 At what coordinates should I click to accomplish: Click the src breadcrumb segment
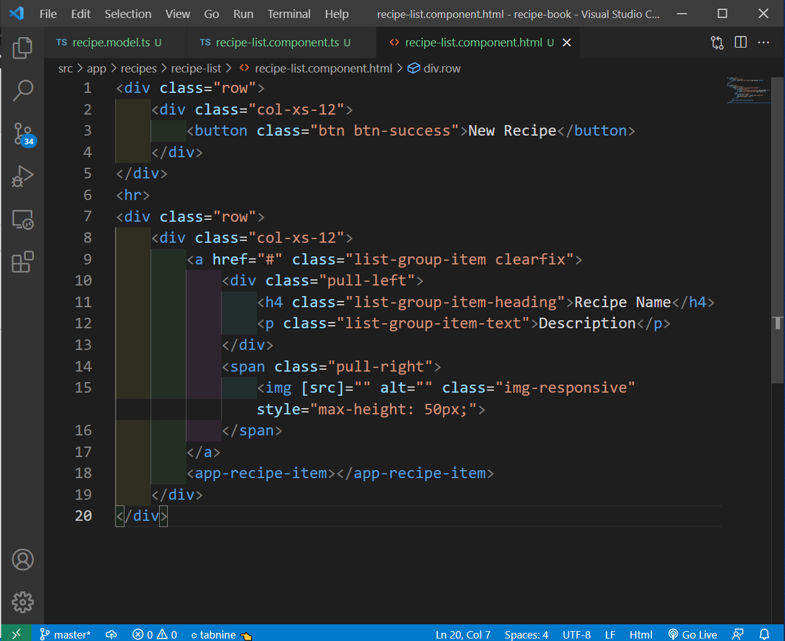point(65,68)
